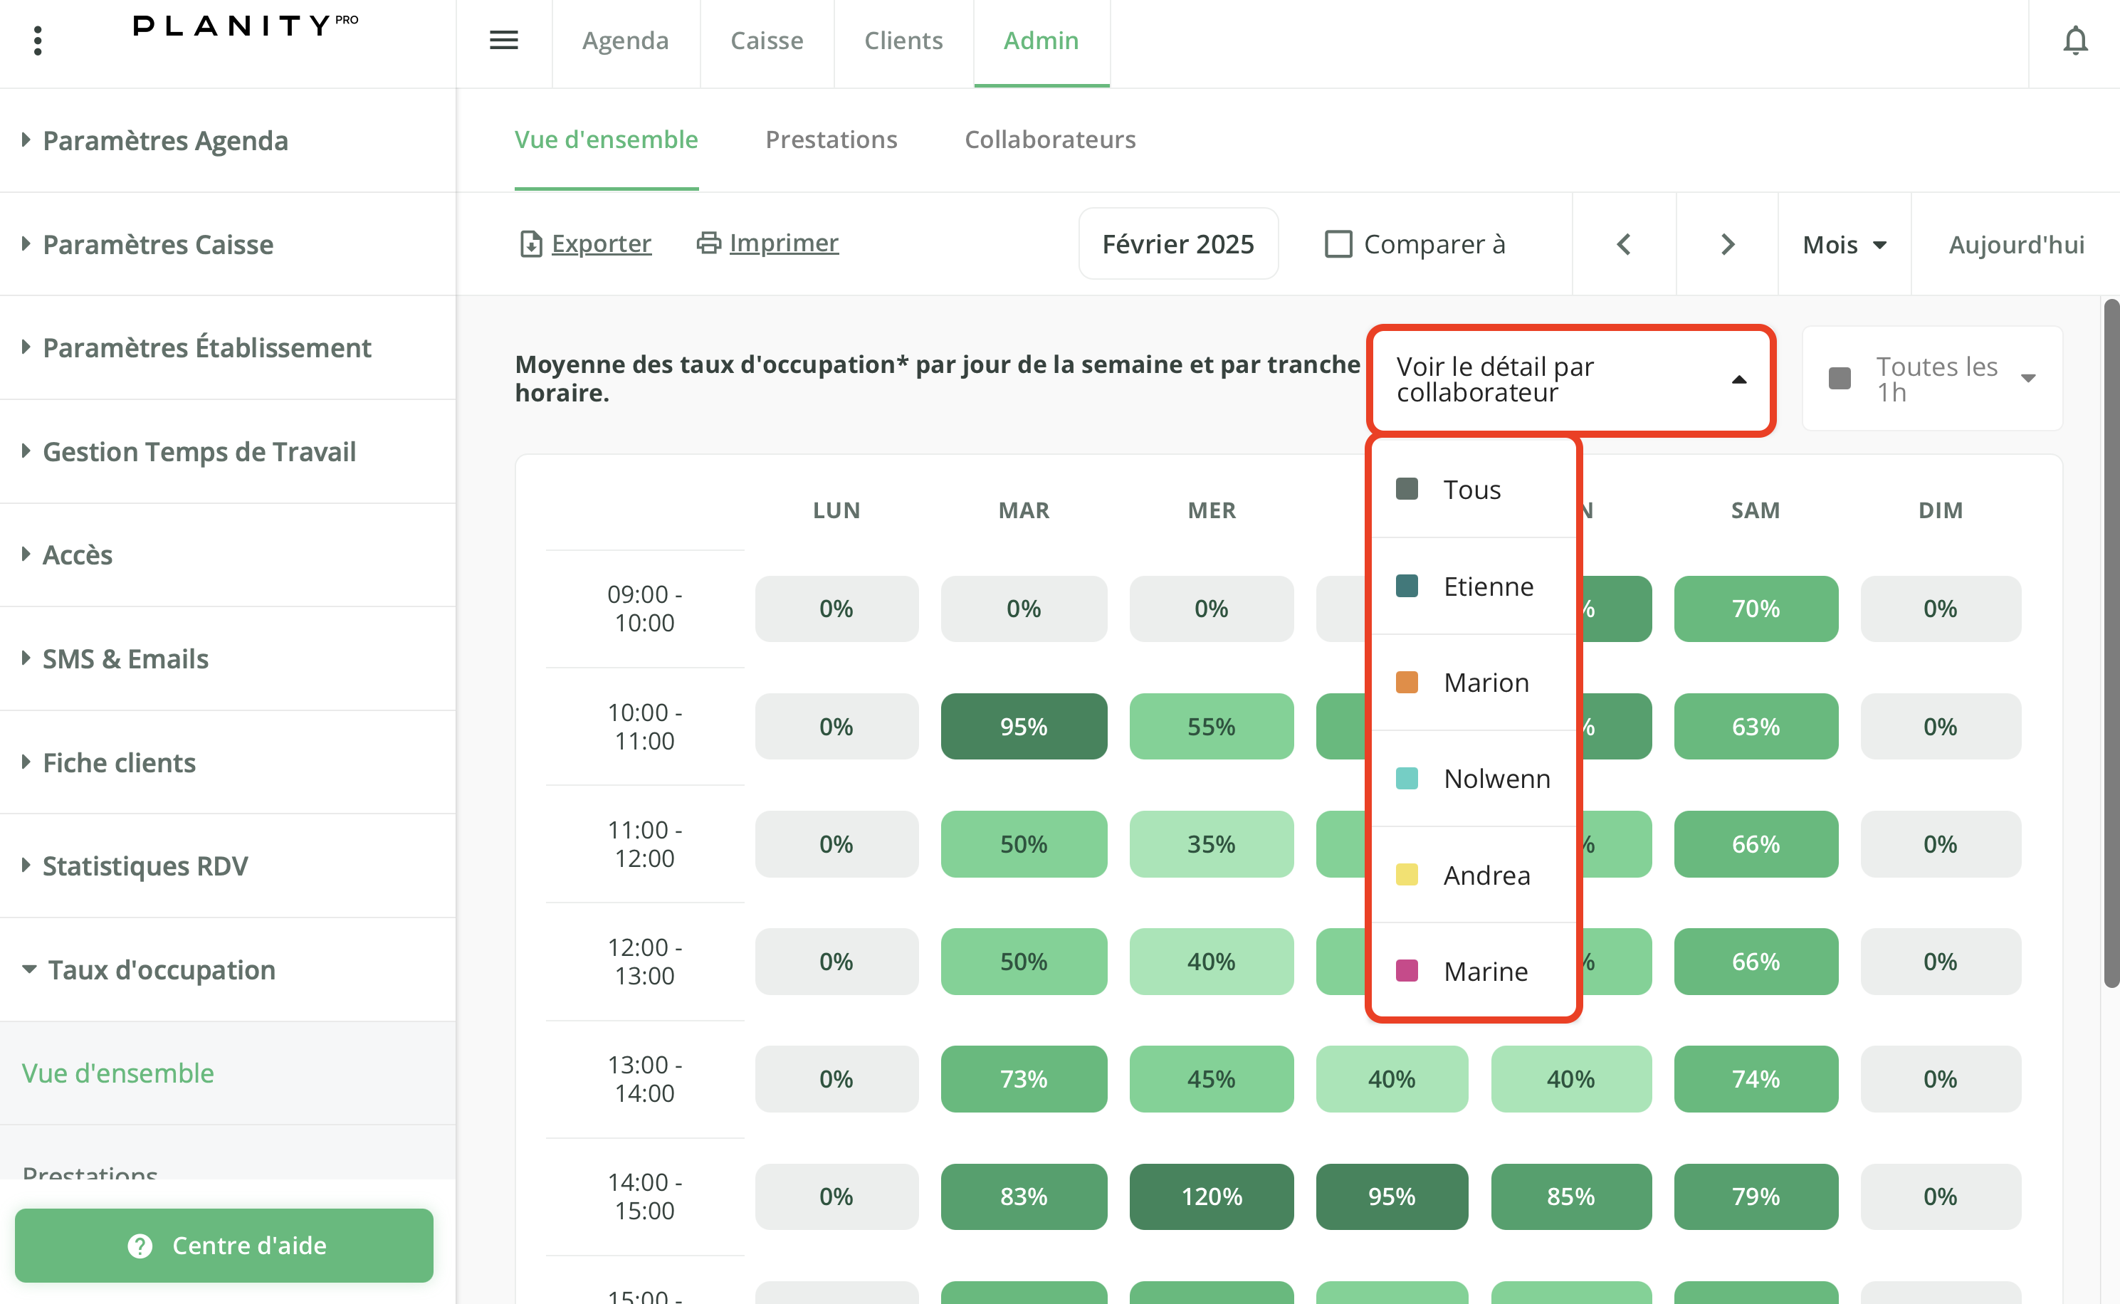Click the help question mark icon
This screenshot has height=1304, width=2120.
coord(140,1246)
